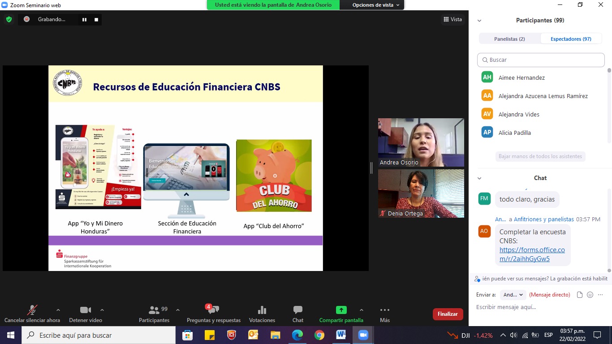Click the Windows taskbar search box
This screenshot has width=612, height=344.
tap(98, 335)
